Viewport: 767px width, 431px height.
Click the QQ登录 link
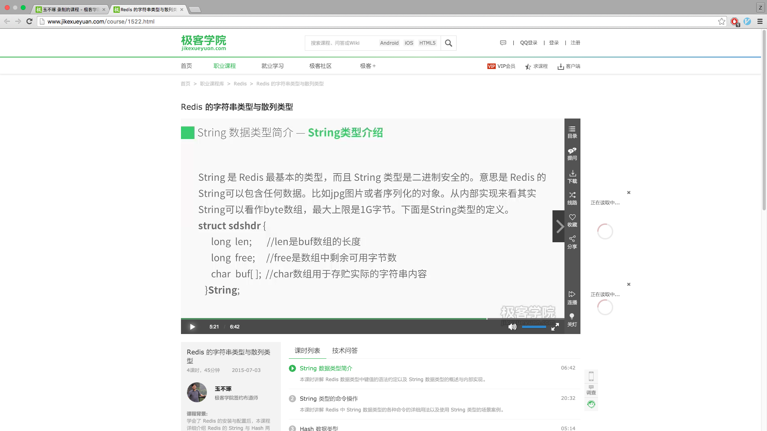tap(529, 43)
